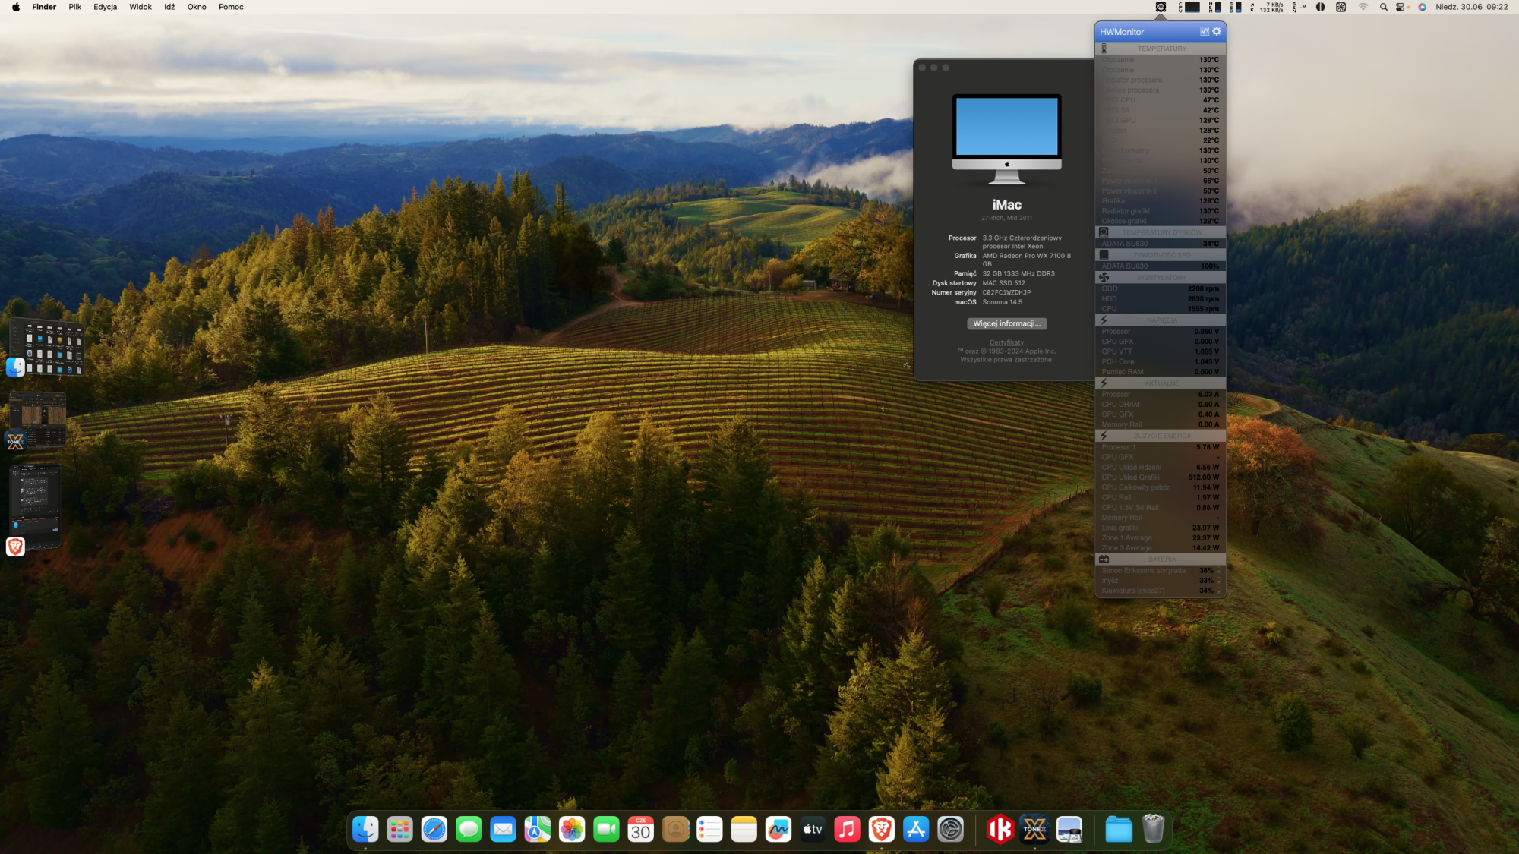Open TONEX app in the dock
This screenshot has width=1519, height=854.
[1034, 829]
